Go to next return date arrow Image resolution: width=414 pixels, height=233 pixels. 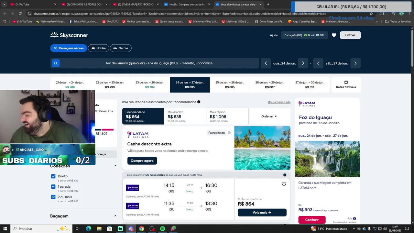(x=355, y=63)
